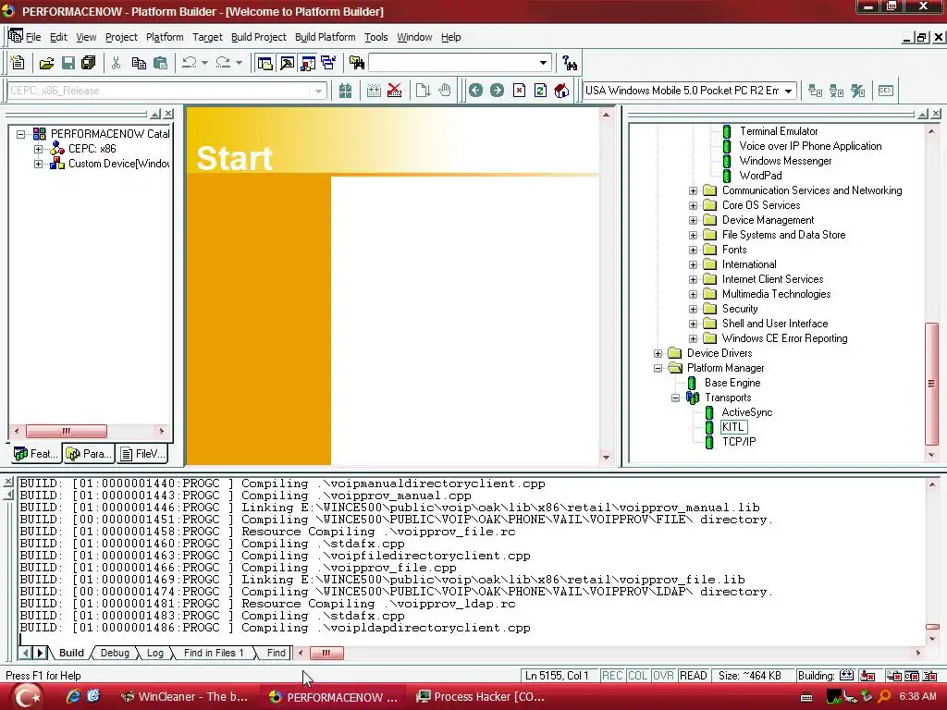Click the Connectivity Options toolbar icon
The width and height of the screenshot is (947, 710).
[857, 91]
